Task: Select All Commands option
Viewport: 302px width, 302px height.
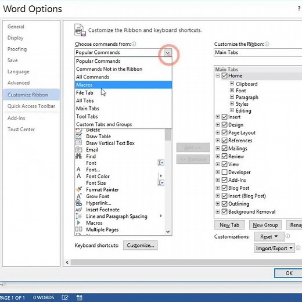Action: [x=123, y=77]
